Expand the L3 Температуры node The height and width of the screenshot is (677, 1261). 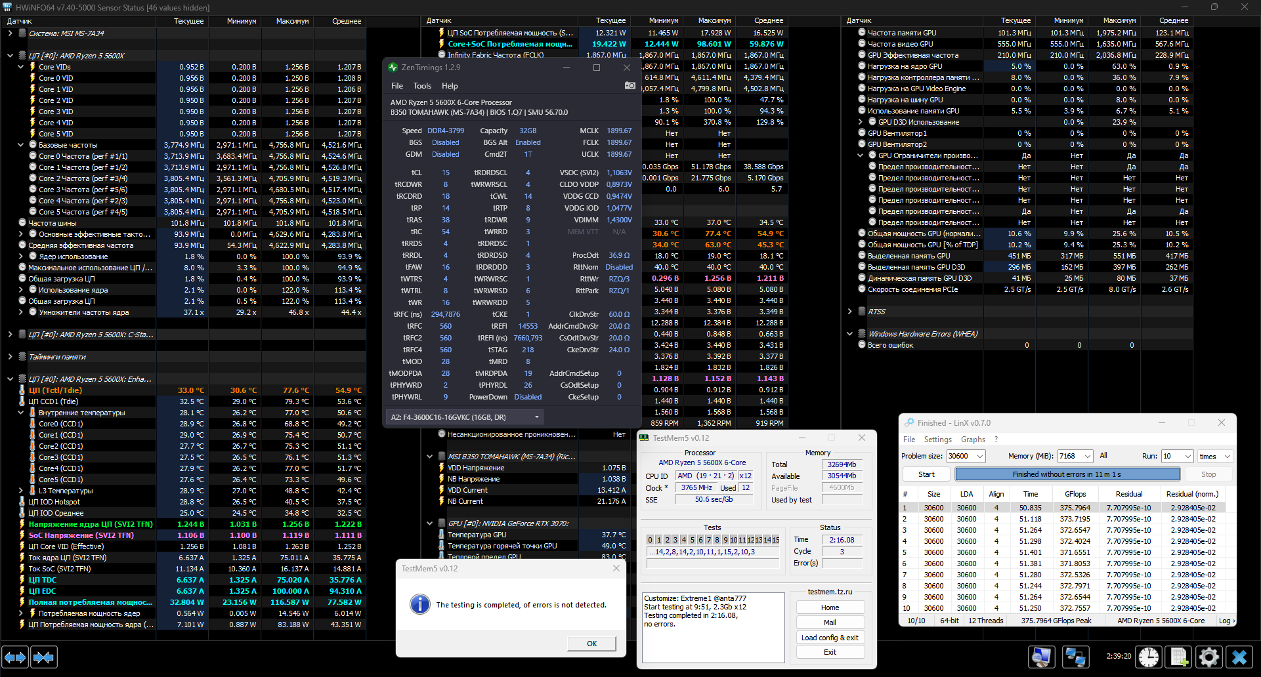[20, 491]
